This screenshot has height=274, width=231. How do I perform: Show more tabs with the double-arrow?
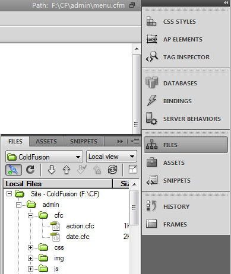(120, 142)
